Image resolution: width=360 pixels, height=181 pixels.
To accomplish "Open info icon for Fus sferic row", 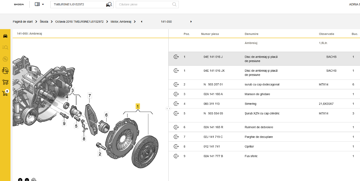I will click(x=176, y=156).
